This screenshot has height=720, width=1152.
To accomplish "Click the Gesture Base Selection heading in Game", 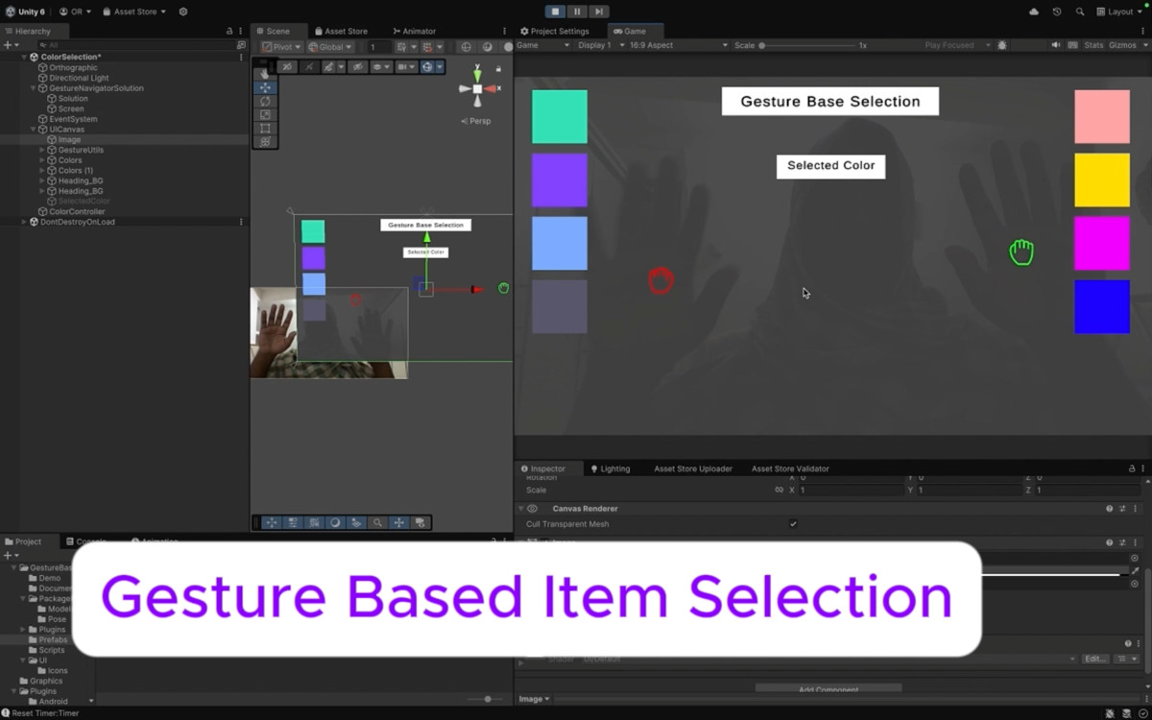I will click(x=830, y=102).
